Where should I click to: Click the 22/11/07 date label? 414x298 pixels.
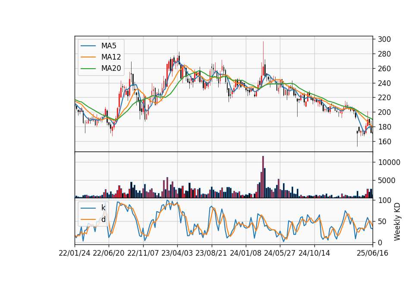point(143,253)
